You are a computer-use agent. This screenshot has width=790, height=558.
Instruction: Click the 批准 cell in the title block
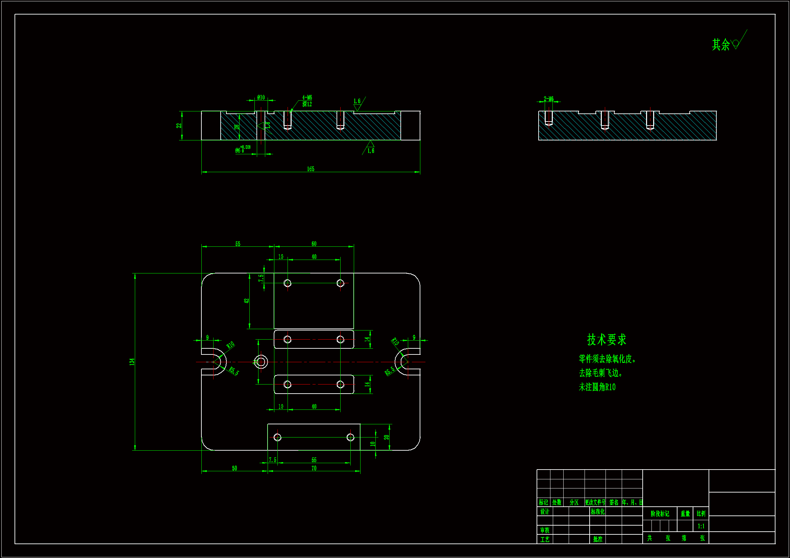click(597, 539)
